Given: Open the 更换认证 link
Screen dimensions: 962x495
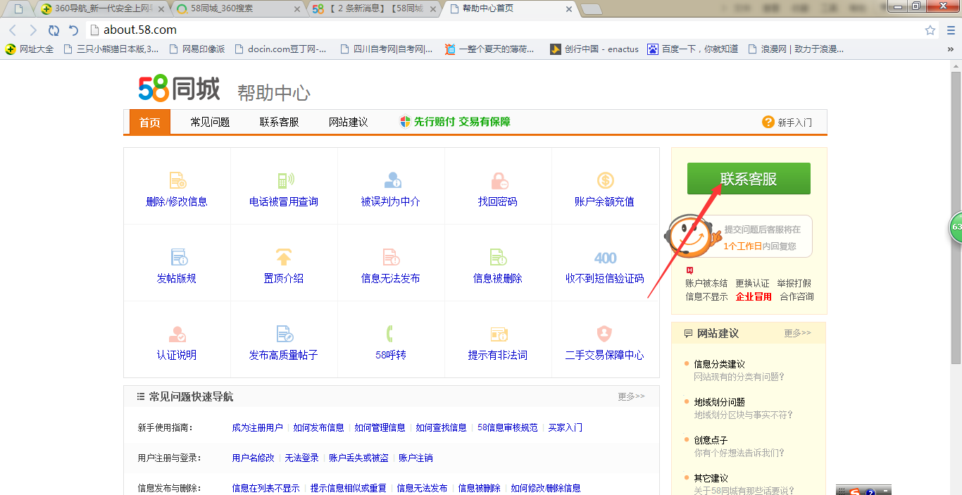Looking at the screenshot, I should (753, 283).
